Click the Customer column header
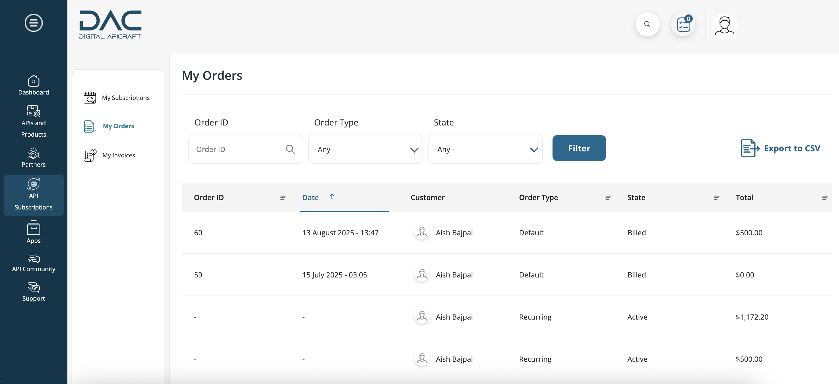 427,198
